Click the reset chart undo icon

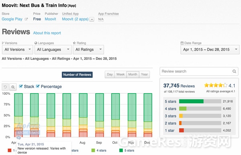[x=5, y=87]
